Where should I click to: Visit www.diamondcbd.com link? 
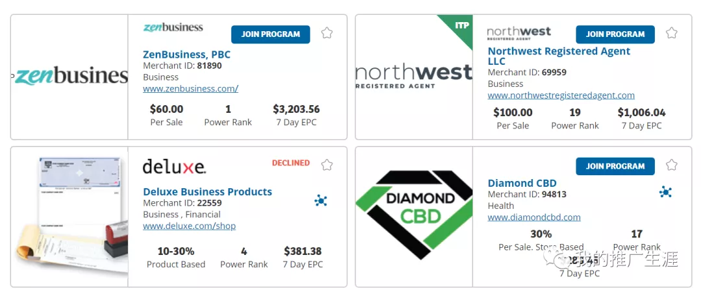pos(534,217)
